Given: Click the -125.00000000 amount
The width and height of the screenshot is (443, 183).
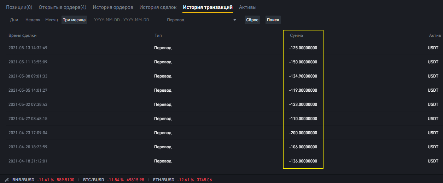Looking at the screenshot, I should point(303,48).
